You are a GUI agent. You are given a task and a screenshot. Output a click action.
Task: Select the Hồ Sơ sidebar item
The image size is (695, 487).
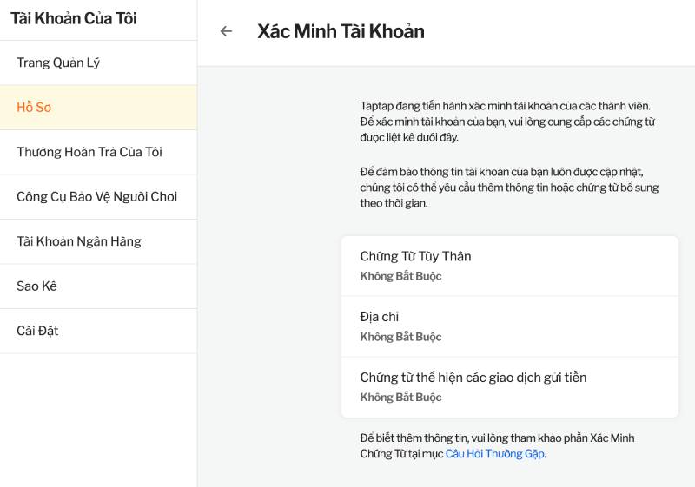pyautogui.click(x=34, y=108)
